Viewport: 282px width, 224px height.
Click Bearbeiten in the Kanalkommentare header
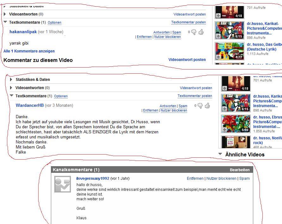click(240, 170)
